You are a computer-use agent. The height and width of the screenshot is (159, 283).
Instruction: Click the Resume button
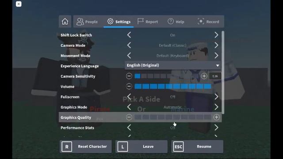[197, 147]
